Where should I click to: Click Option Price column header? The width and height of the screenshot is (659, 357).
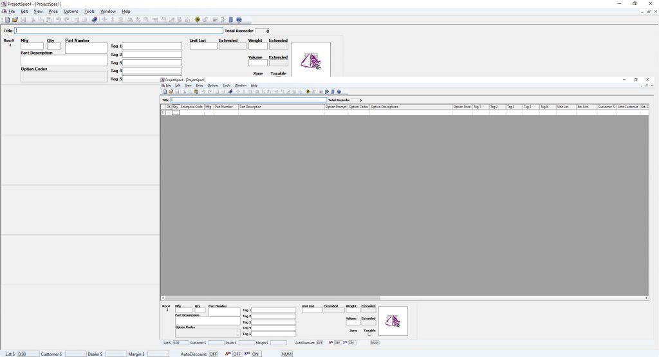[462, 107]
